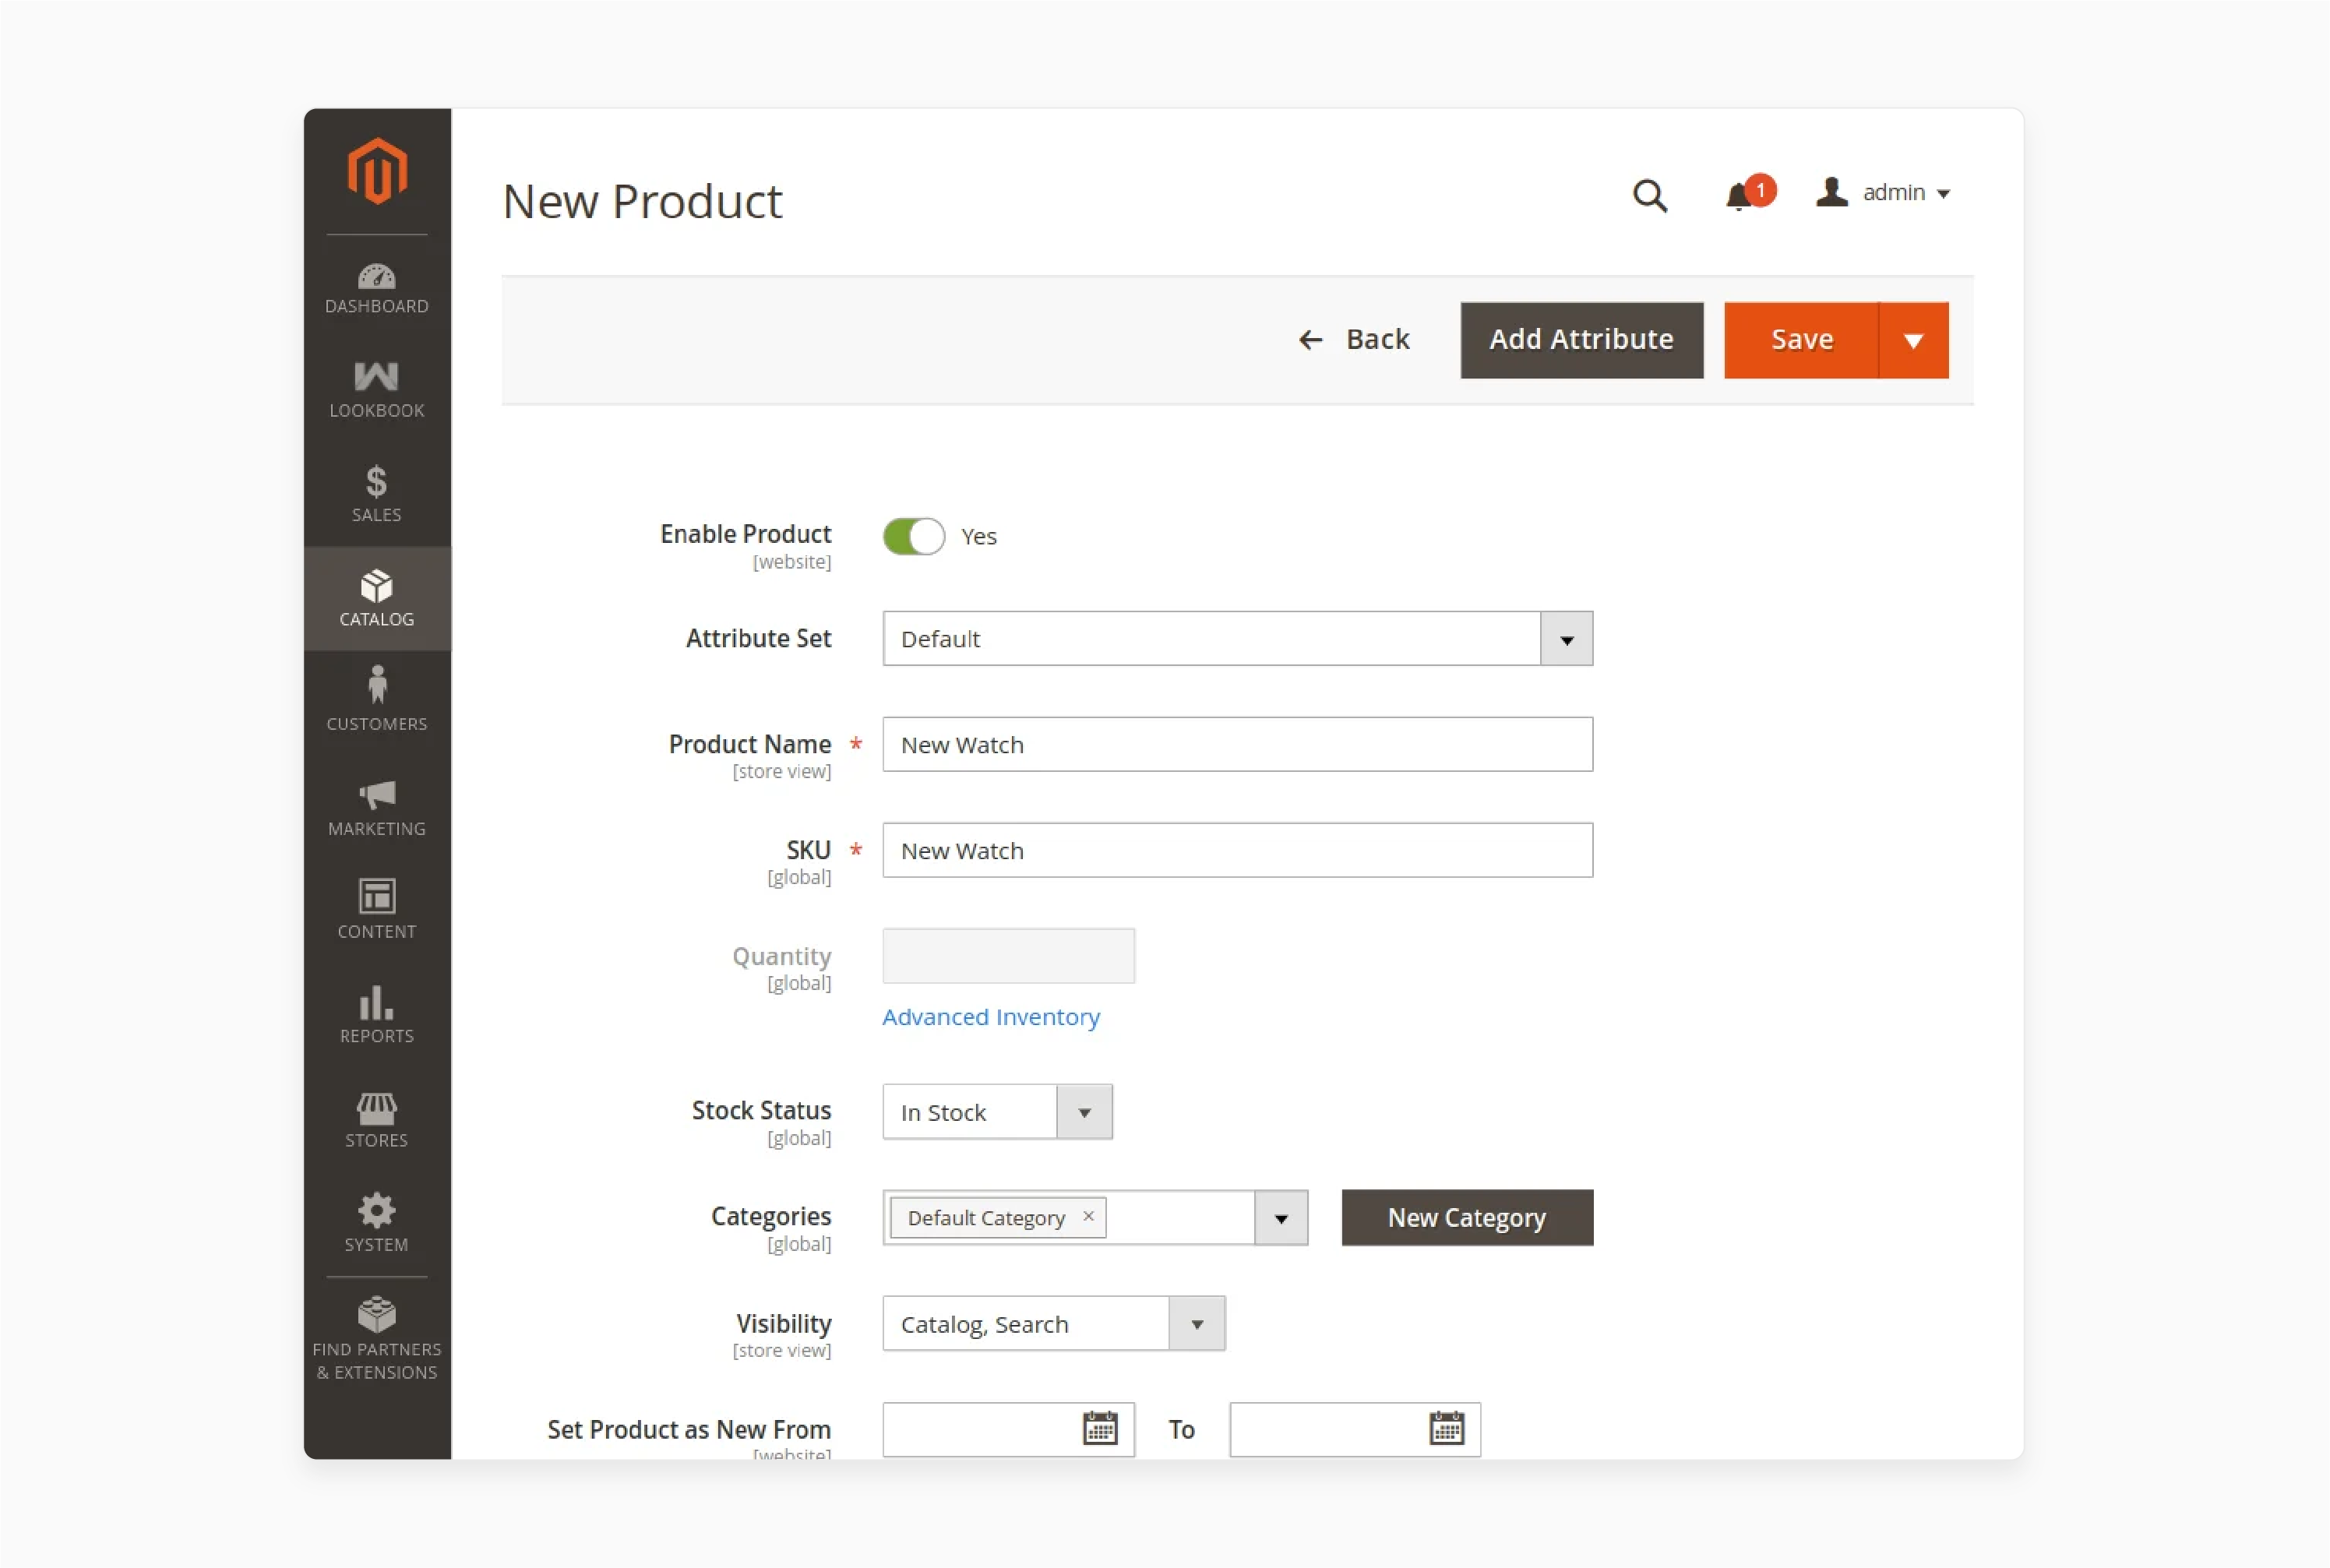Focus the SKU input field
Viewport: 2330px width, 1568px height.
tap(1237, 851)
